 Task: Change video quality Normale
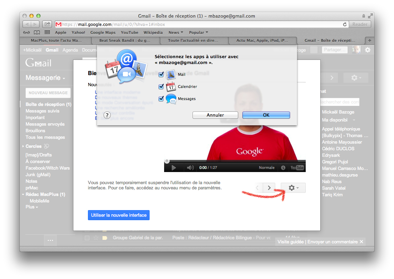(x=267, y=168)
